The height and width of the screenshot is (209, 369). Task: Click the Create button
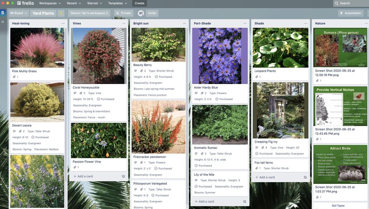click(140, 3)
